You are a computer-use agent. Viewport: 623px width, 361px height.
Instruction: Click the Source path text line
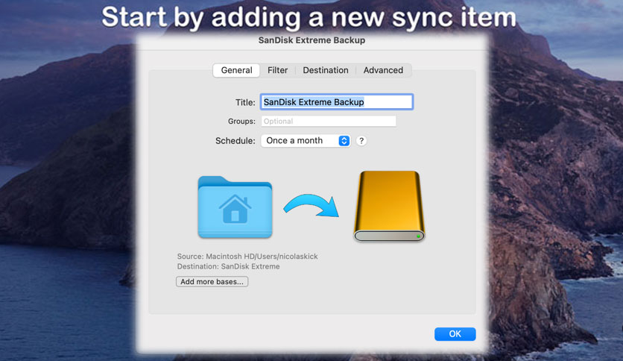click(247, 257)
